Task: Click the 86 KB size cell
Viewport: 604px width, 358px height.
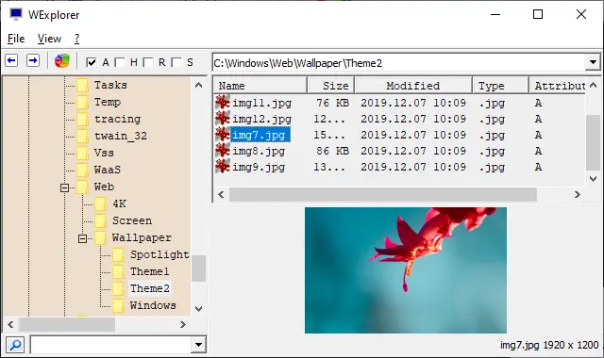Action: click(332, 151)
